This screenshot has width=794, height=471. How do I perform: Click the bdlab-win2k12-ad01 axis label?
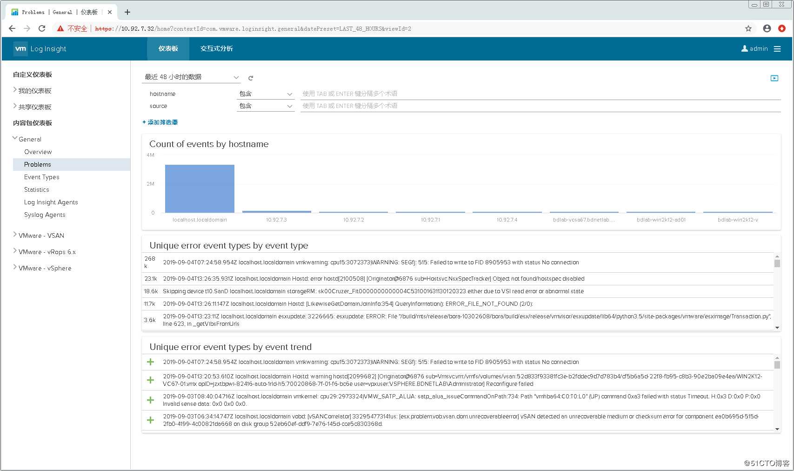pos(661,220)
